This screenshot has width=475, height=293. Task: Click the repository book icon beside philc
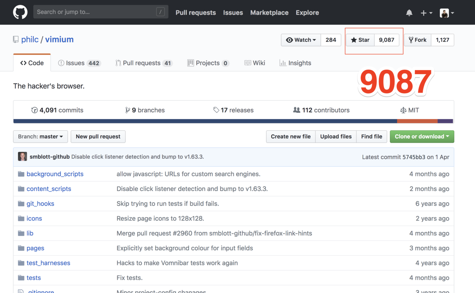pos(16,39)
